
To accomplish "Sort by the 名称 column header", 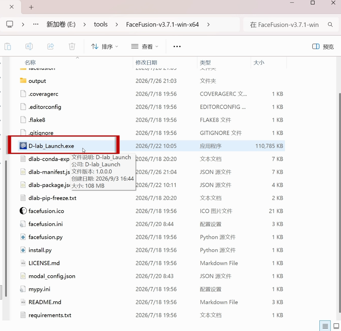I will (30, 63).
